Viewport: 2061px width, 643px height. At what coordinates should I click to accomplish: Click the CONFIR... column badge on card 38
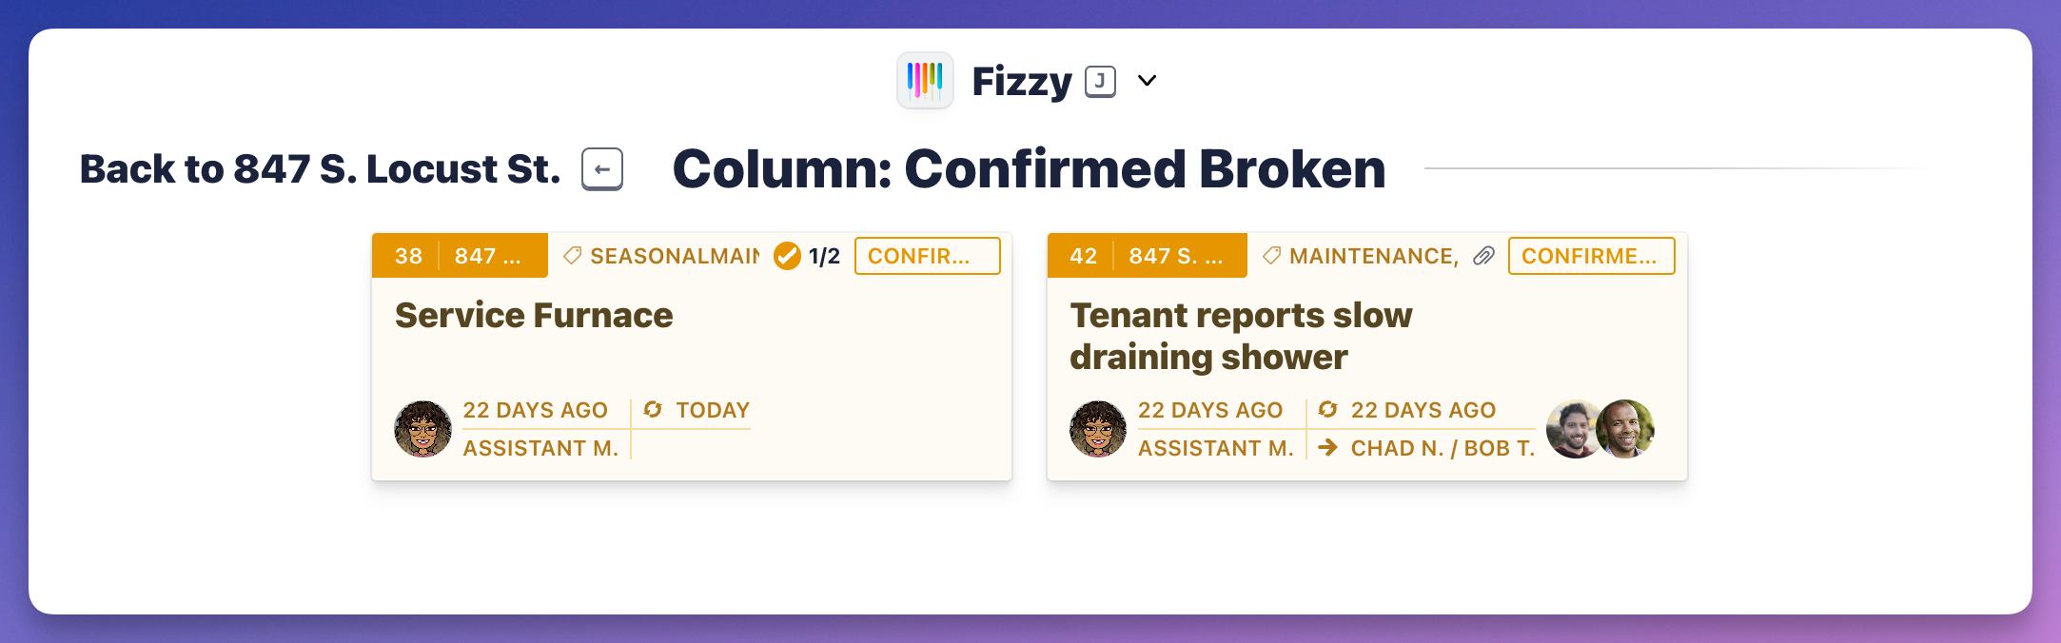[x=927, y=256]
